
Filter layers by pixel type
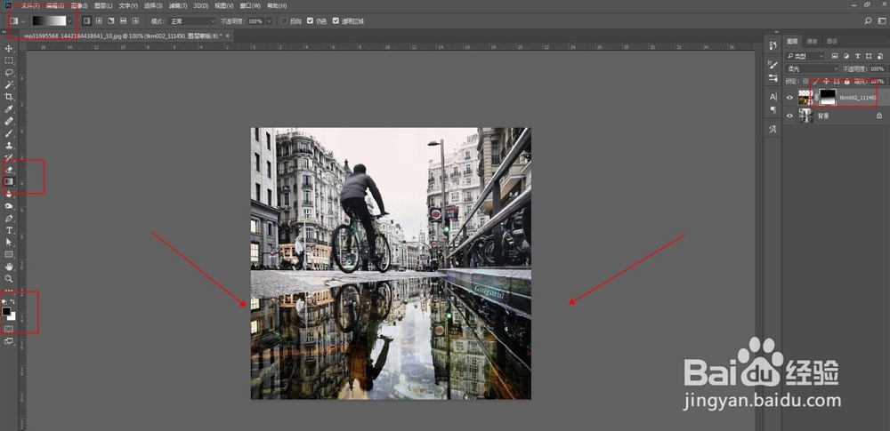(835, 56)
